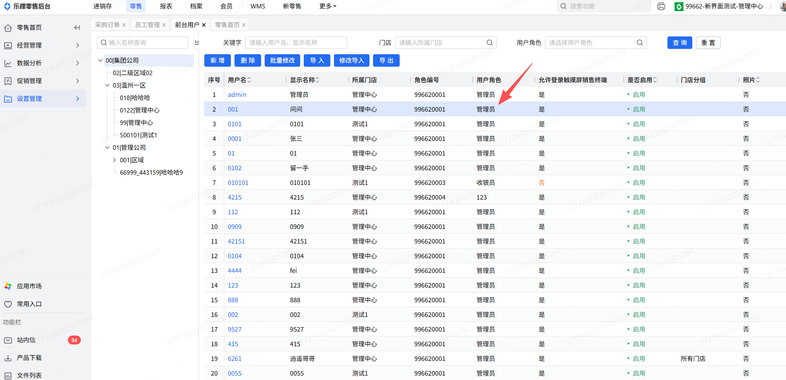
Task: Click the 常用入口 heart icon
Action: 8,304
